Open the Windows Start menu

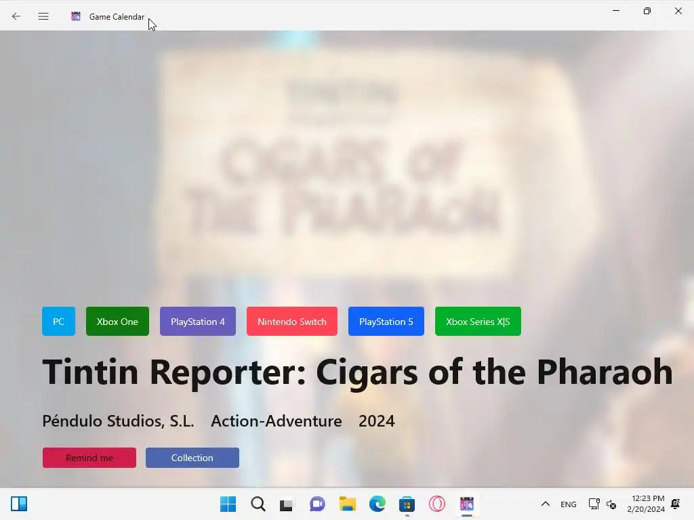click(228, 504)
